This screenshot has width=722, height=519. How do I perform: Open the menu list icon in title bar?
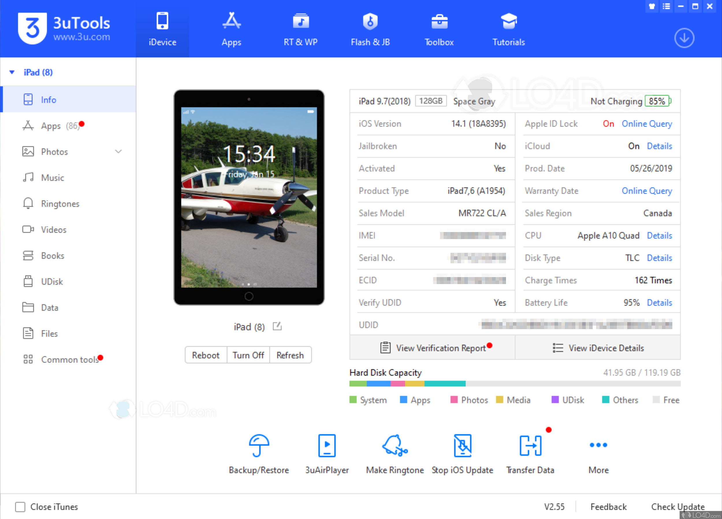(x=666, y=6)
